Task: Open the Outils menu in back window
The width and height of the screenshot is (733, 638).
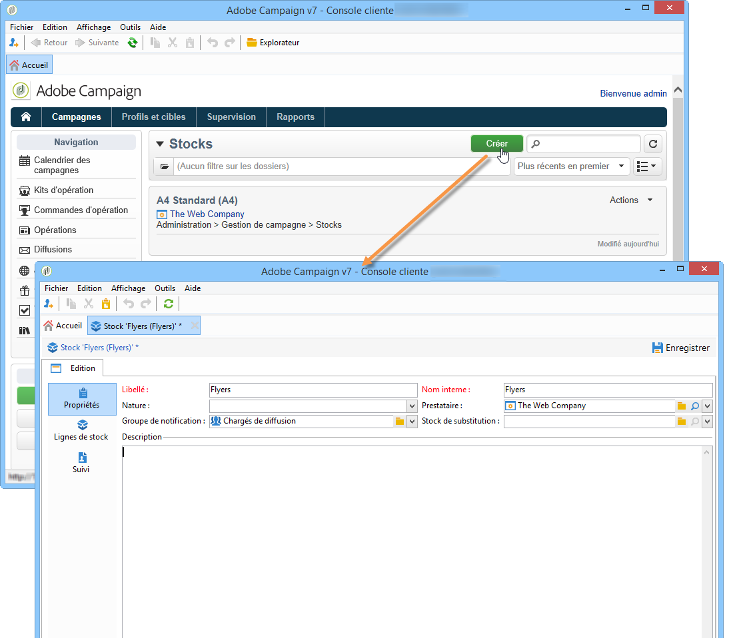Action: coord(130,27)
